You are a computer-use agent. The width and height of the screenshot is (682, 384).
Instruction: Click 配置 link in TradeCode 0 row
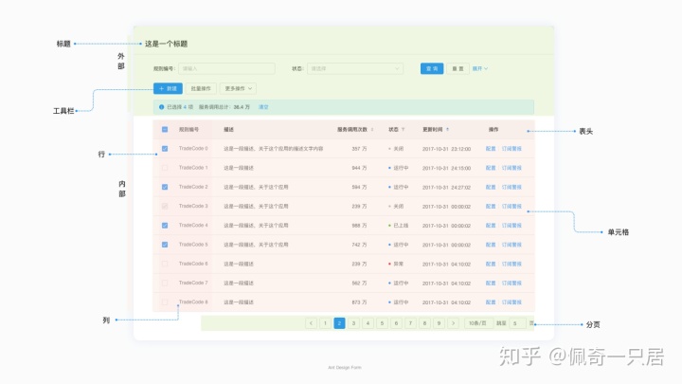tap(491, 149)
